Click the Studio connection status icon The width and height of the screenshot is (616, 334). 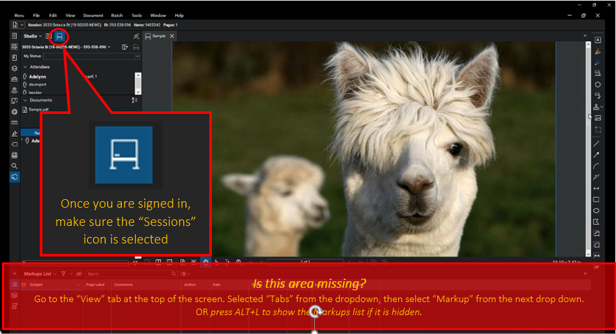(x=136, y=36)
